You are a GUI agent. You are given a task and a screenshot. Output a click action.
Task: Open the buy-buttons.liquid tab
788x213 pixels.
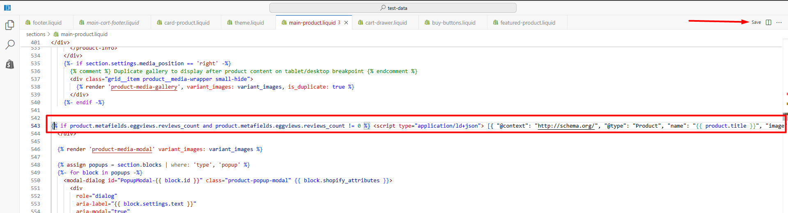453,23
